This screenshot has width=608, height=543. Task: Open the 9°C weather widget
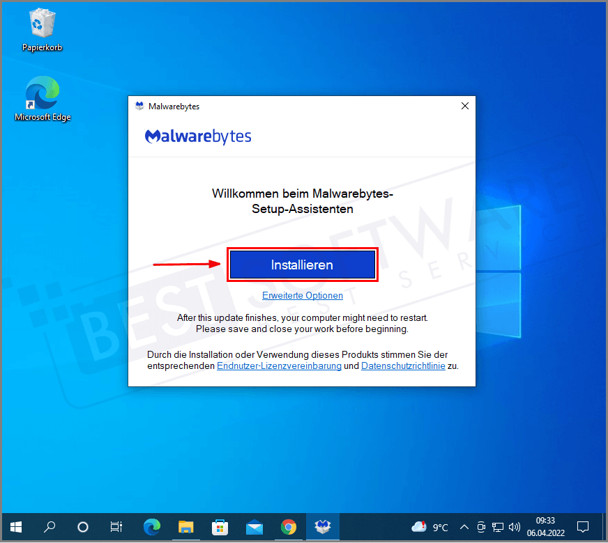[x=431, y=527]
